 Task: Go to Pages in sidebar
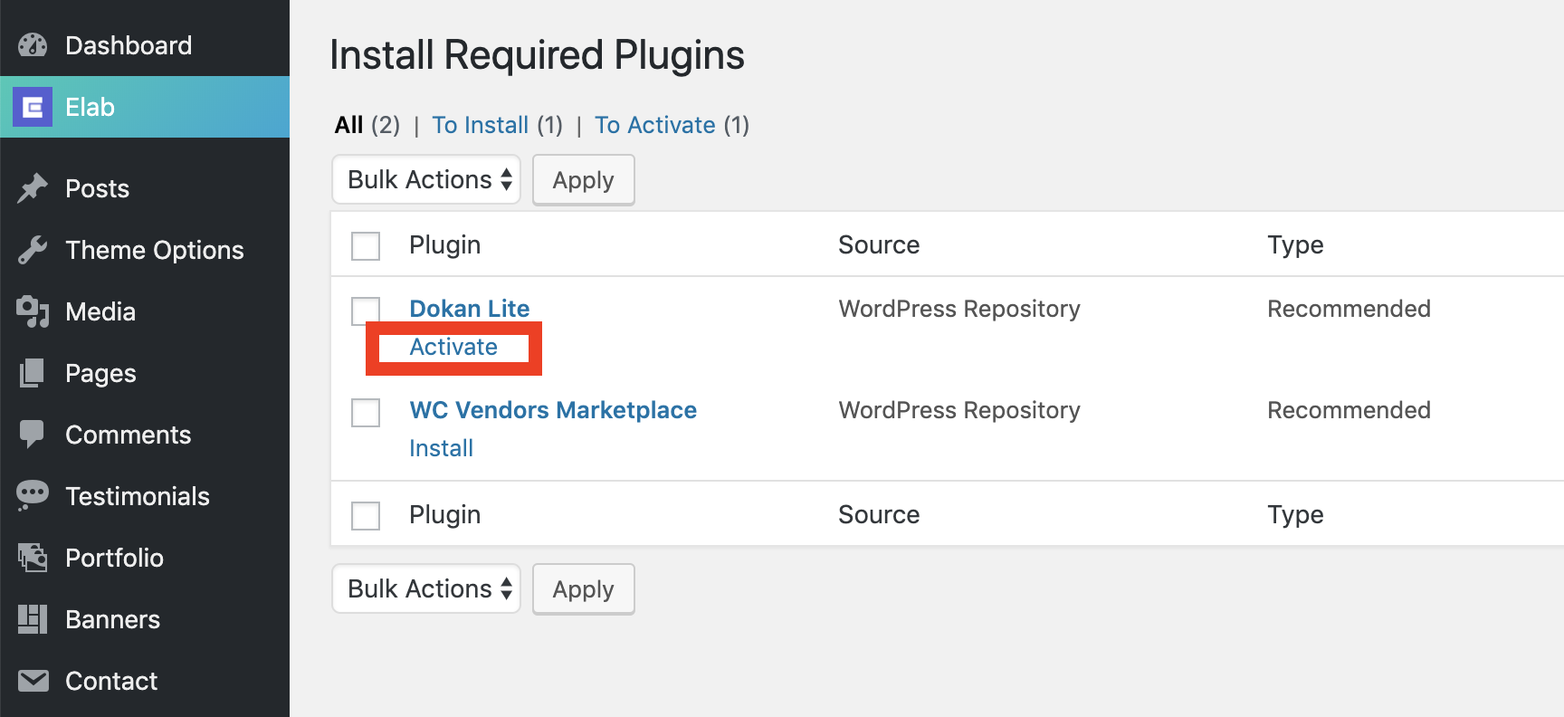tap(145, 373)
